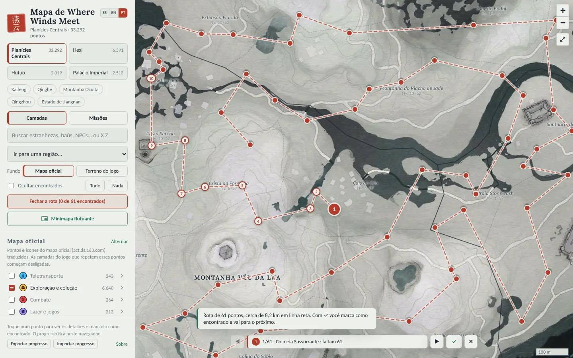Click the Exploração e coleção category icon
The height and width of the screenshot is (358, 573).
[23, 288]
